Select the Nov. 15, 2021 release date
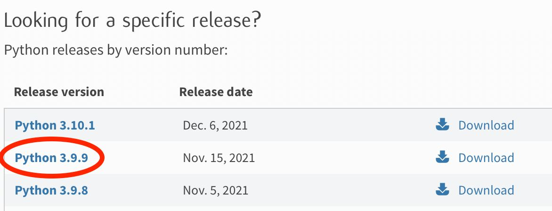This screenshot has height=211, width=552. (219, 157)
